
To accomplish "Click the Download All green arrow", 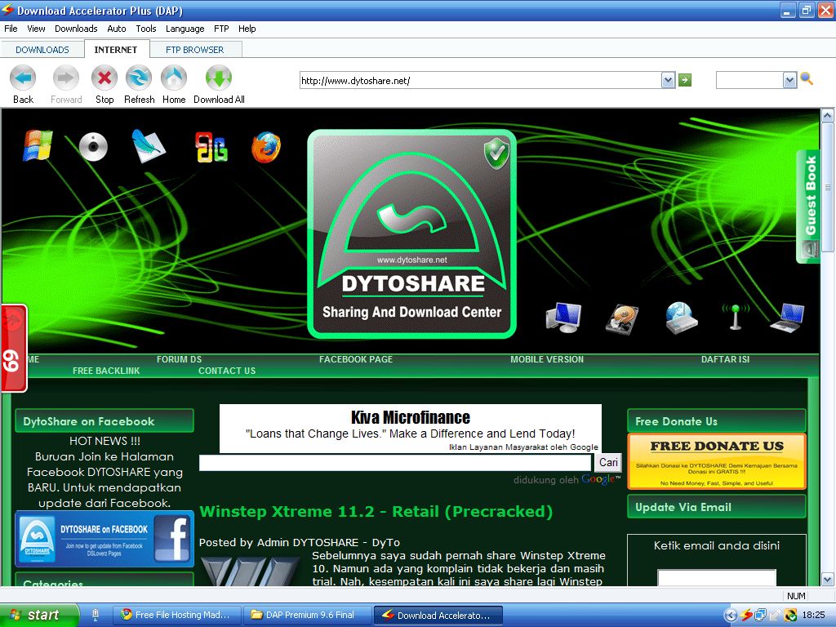I will click(x=219, y=78).
